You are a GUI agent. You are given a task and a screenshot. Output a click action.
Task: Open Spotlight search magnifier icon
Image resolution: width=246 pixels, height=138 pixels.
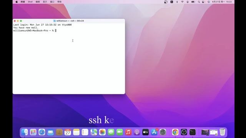pos(199,2)
